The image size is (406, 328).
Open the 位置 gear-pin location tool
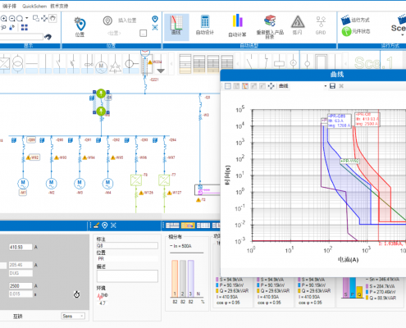(80, 27)
